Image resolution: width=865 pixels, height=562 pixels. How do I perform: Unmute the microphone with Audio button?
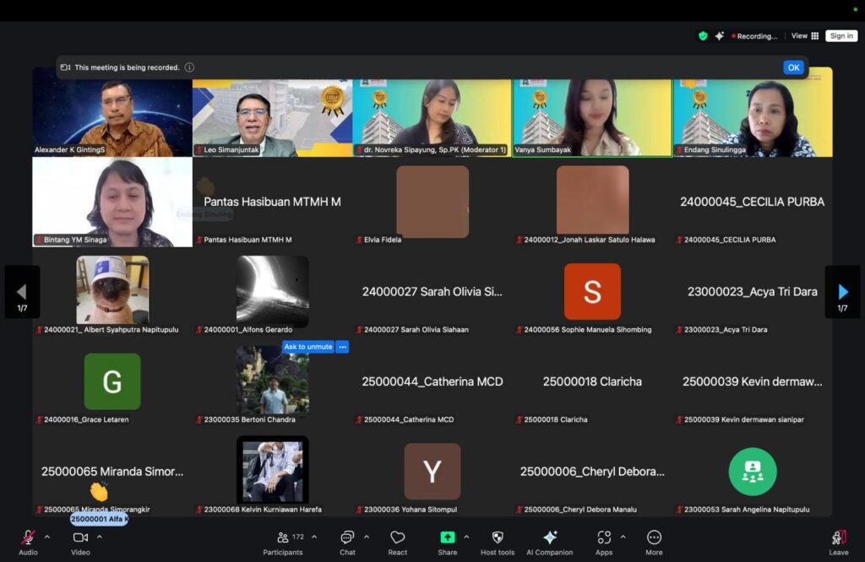28,538
